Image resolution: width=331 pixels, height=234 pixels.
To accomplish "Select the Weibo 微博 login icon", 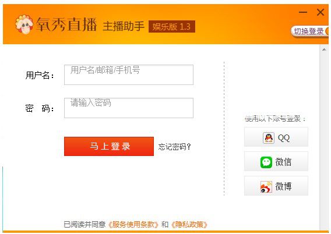I will [x=266, y=187].
